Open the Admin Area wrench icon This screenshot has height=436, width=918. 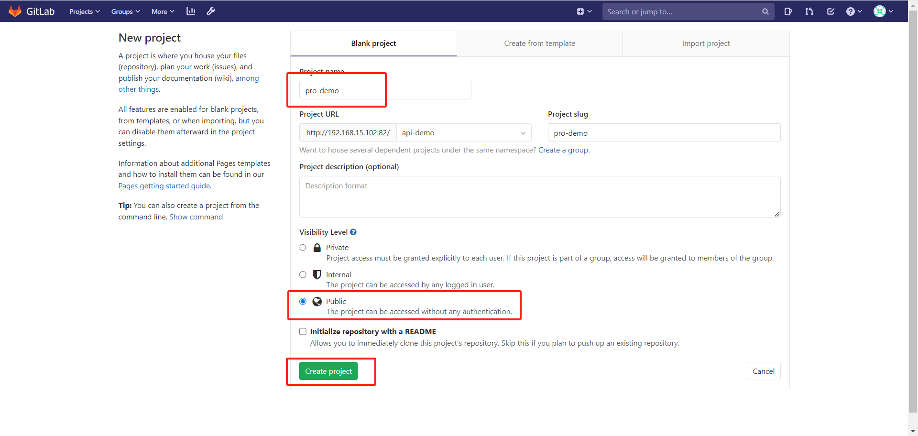[x=210, y=11]
